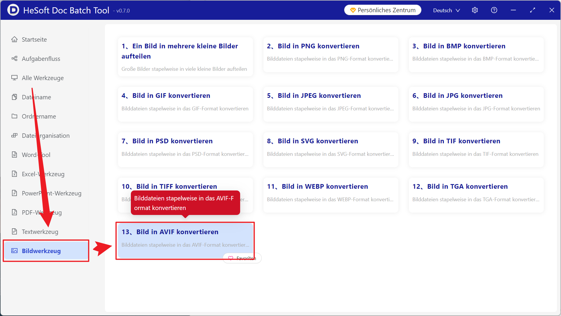Open Persönliches Zentrum
This screenshot has width=561, height=316.
[x=383, y=10]
